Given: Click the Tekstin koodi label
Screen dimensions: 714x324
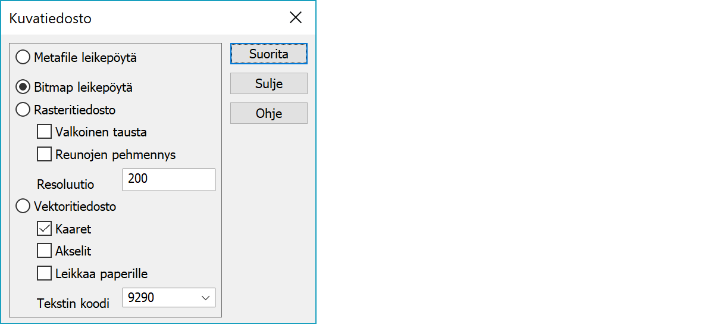Looking at the screenshot, I should click(x=73, y=303).
